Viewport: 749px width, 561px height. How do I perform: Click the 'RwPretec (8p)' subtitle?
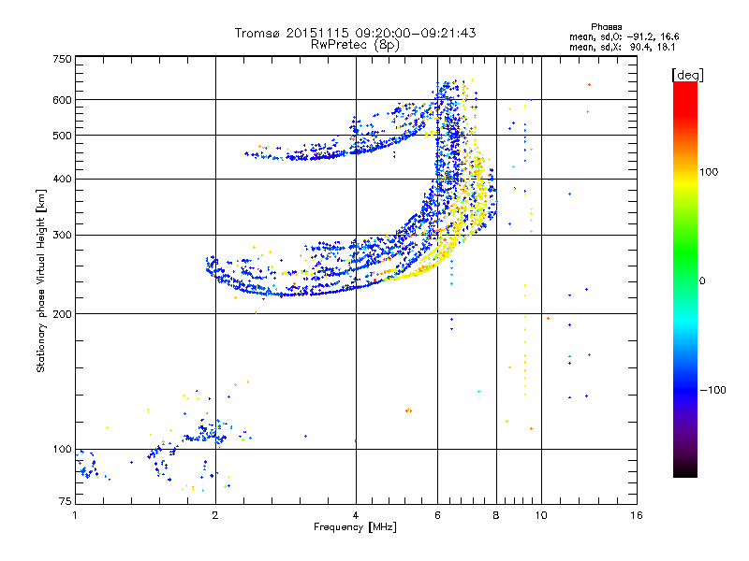pos(355,45)
